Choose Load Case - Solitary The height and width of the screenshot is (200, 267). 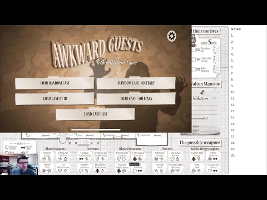click(x=136, y=98)
